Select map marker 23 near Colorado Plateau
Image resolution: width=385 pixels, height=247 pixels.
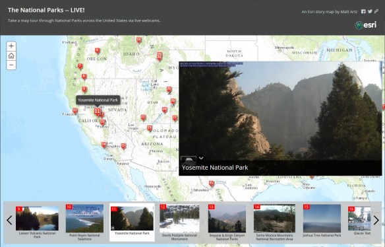(x=149, y=128)
